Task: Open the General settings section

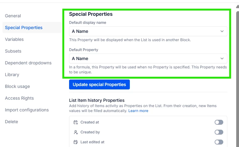Action: (x=13, y=16)
